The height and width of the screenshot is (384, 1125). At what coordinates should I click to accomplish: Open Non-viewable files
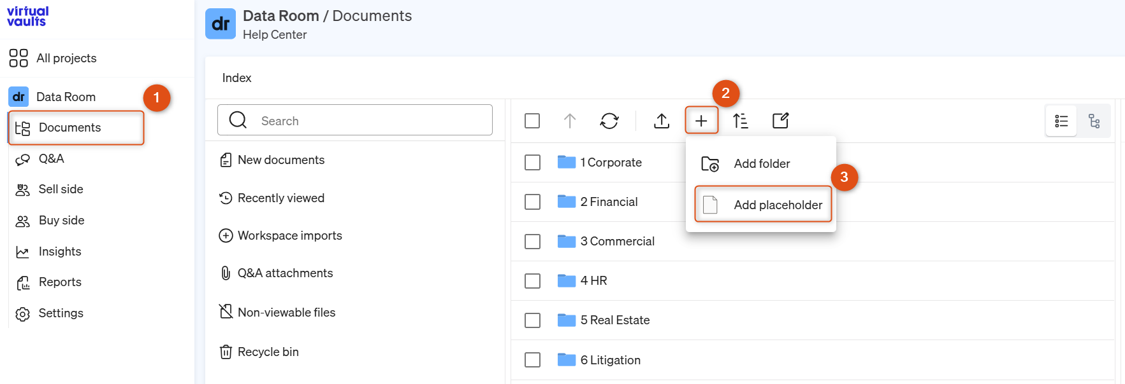(286, 313)
